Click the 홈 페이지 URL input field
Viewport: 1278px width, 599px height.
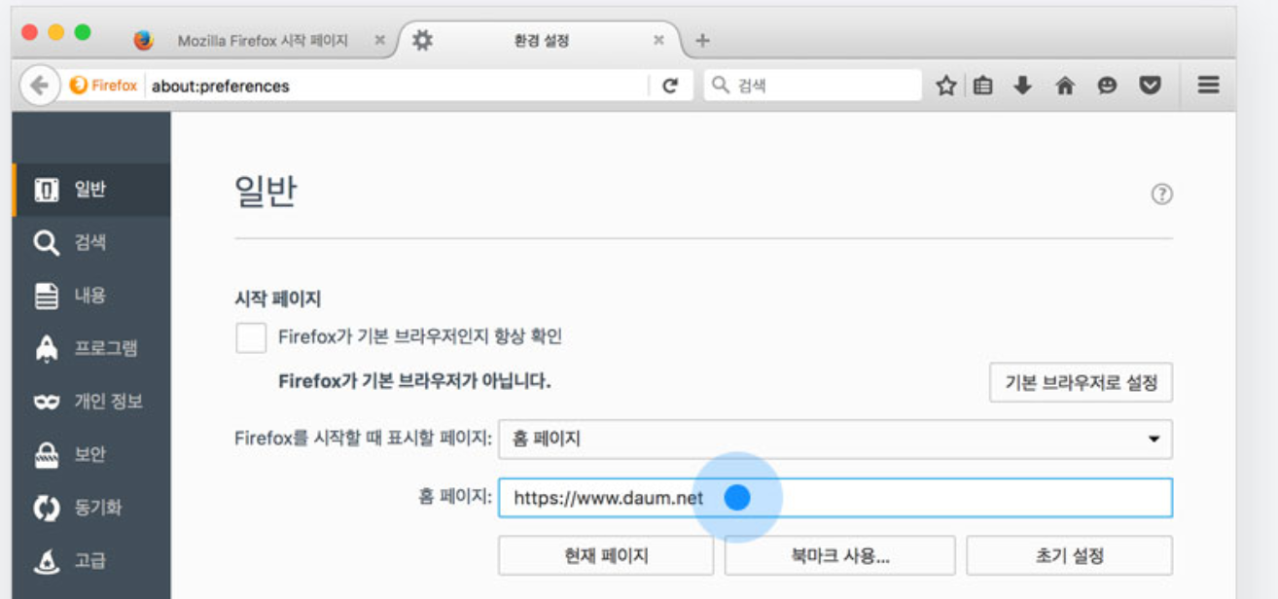point(835,498)
